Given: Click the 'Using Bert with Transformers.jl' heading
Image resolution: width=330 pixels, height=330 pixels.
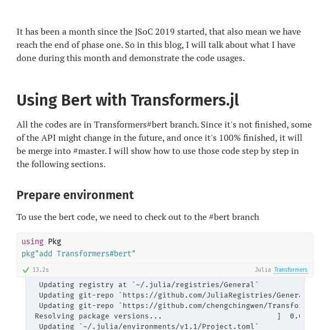Looking at the screenshot, I should coord(128,100).
